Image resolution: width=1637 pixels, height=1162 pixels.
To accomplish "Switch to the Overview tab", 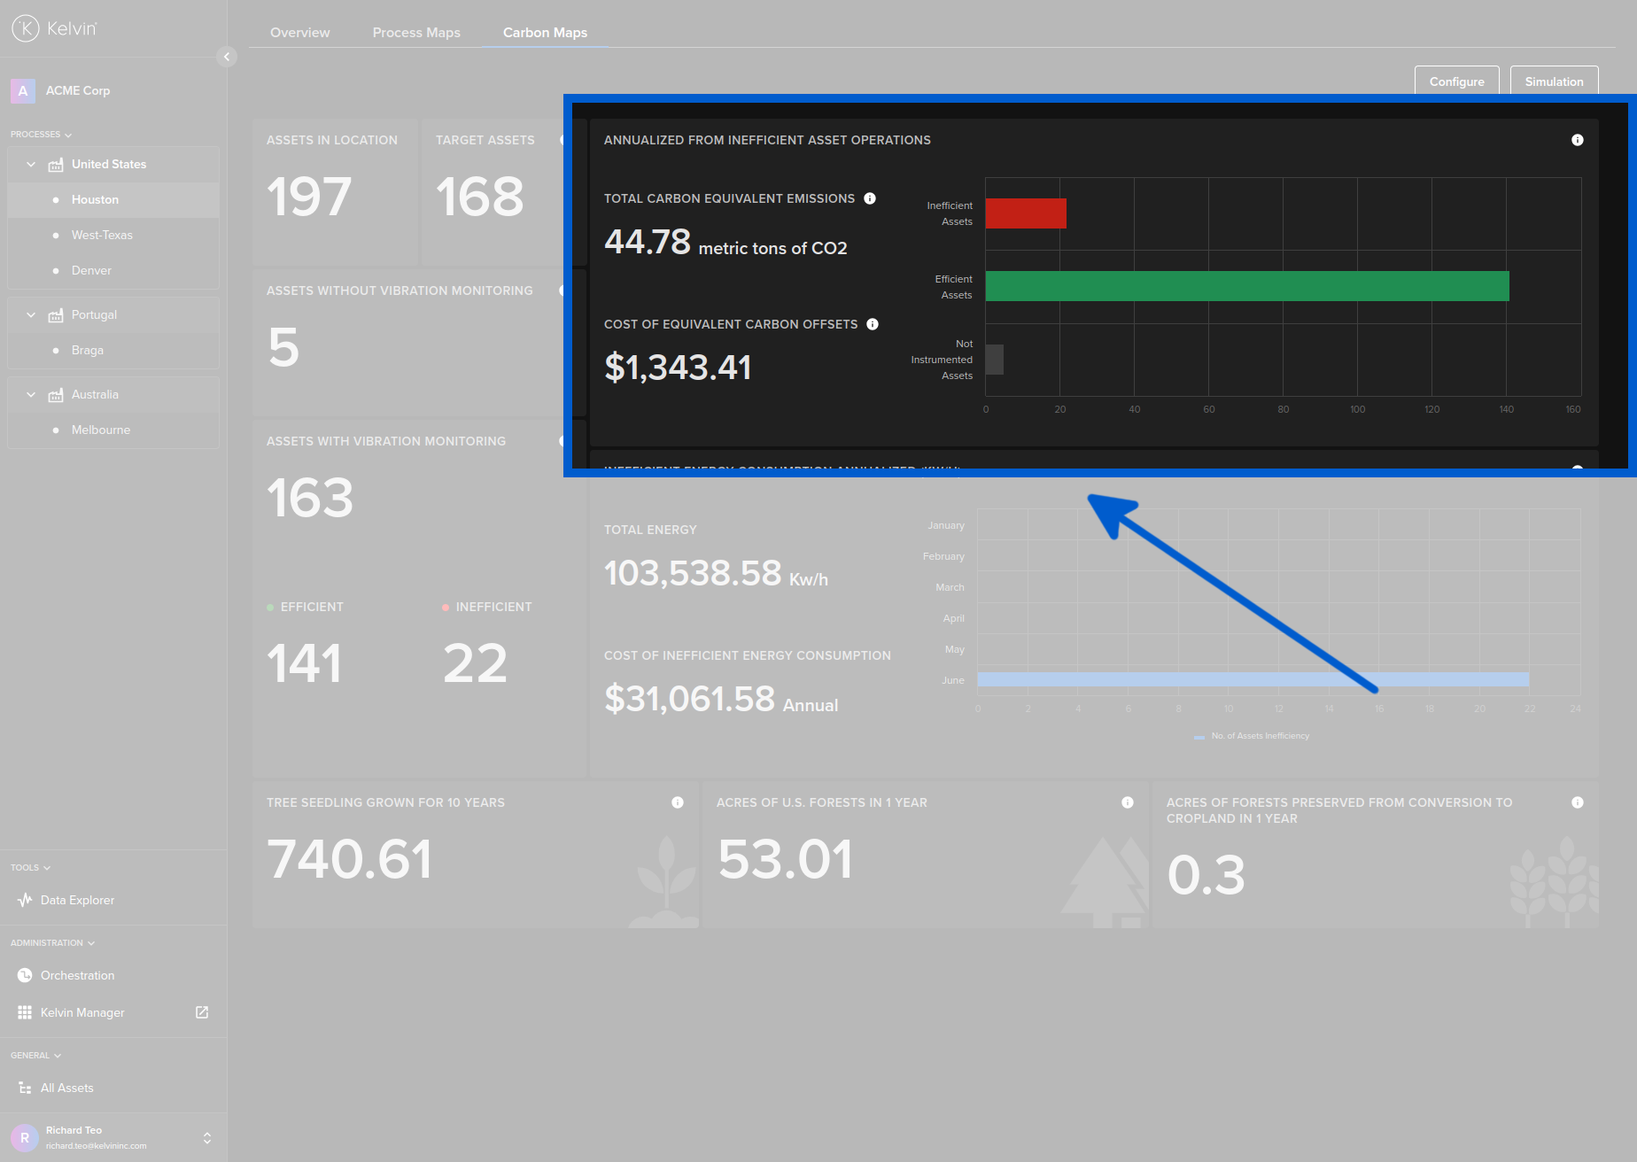I will coord(299,33).
